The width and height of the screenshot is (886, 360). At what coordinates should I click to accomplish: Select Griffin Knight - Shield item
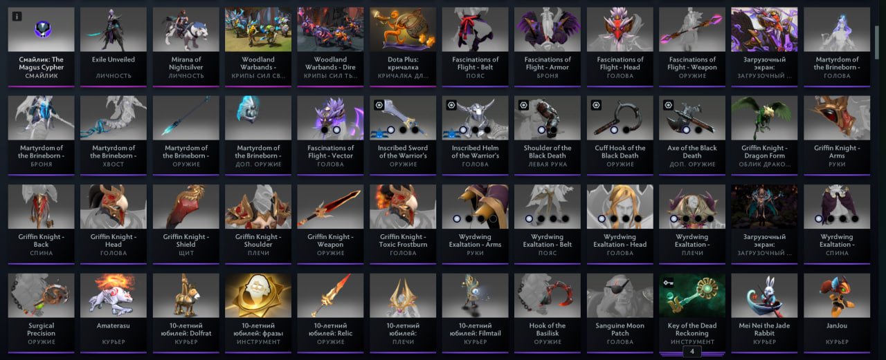coord(186,223)
